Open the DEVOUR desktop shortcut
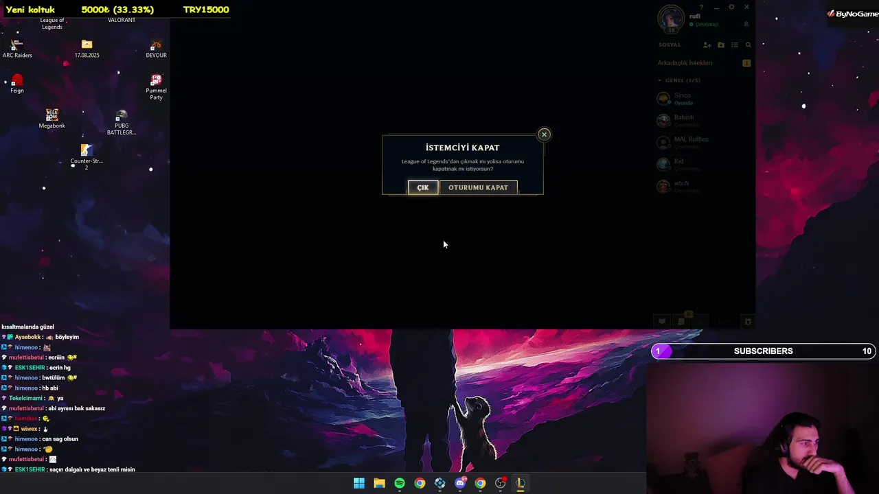The width and height of the screenshot is (879, 494). tap(156, 49)
